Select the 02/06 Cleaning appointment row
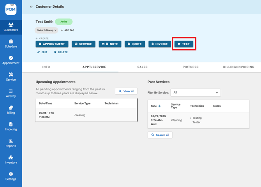261x187 pixels. [x=86, y=115]
